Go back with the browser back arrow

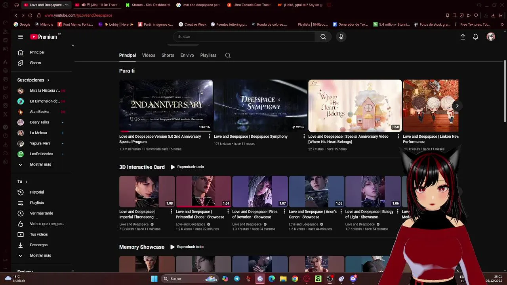(16, 15)
